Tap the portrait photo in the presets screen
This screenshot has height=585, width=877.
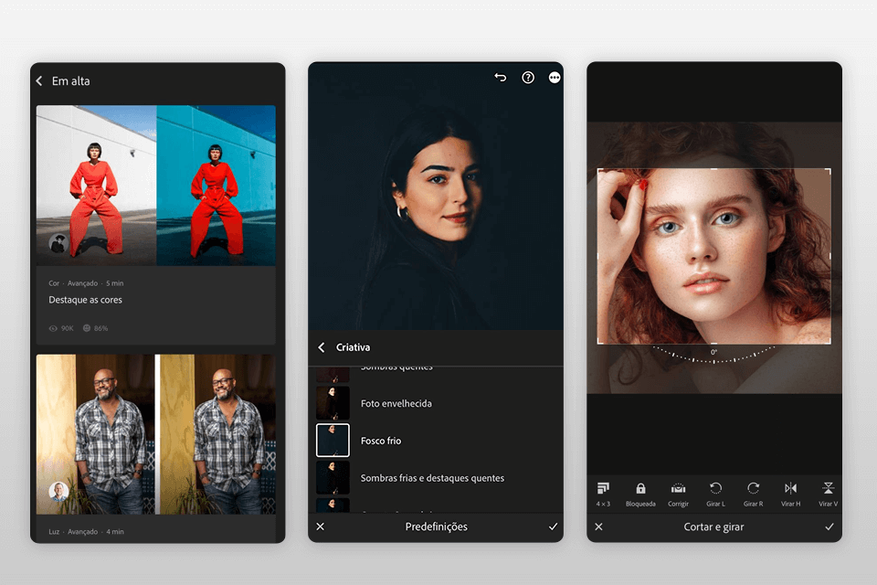[436, 196]
